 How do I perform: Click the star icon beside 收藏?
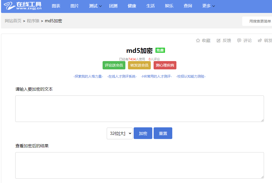[198, 41]
